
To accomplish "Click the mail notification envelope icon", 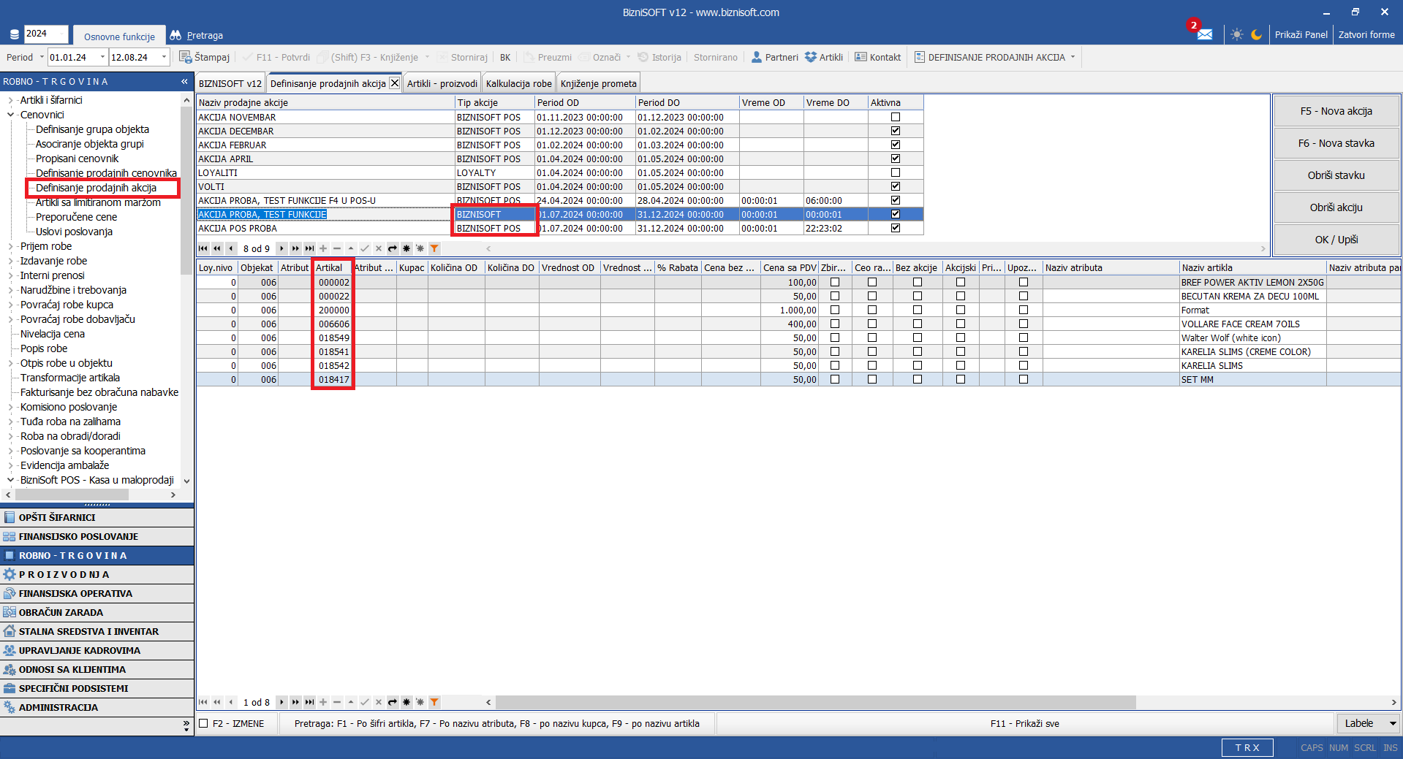I will coord(1204,34).
